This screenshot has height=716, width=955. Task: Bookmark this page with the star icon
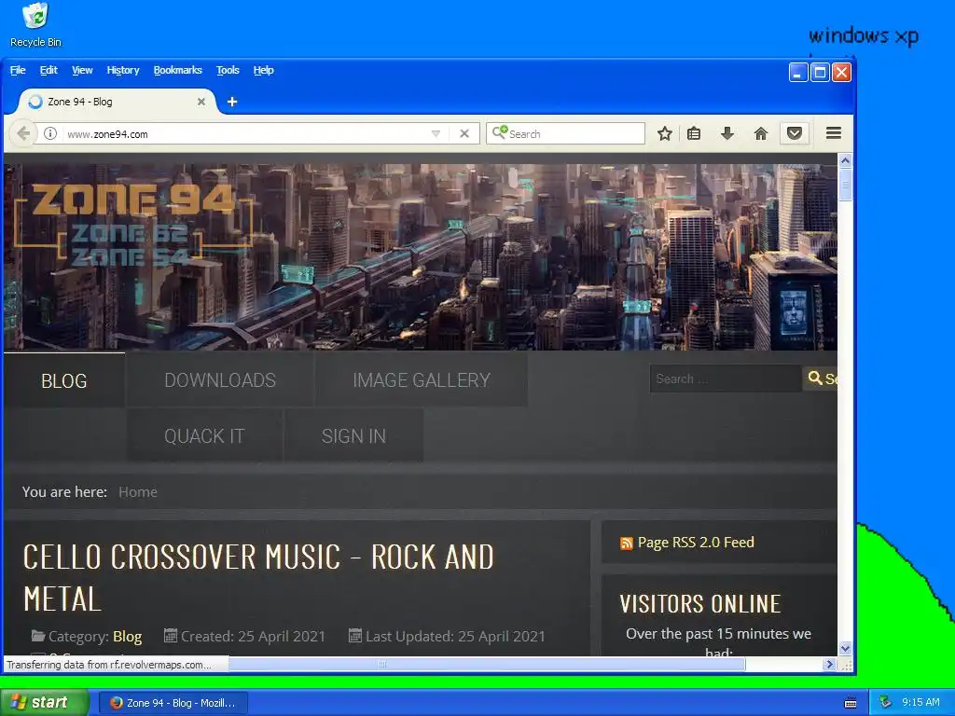click(x=664, y=133)
